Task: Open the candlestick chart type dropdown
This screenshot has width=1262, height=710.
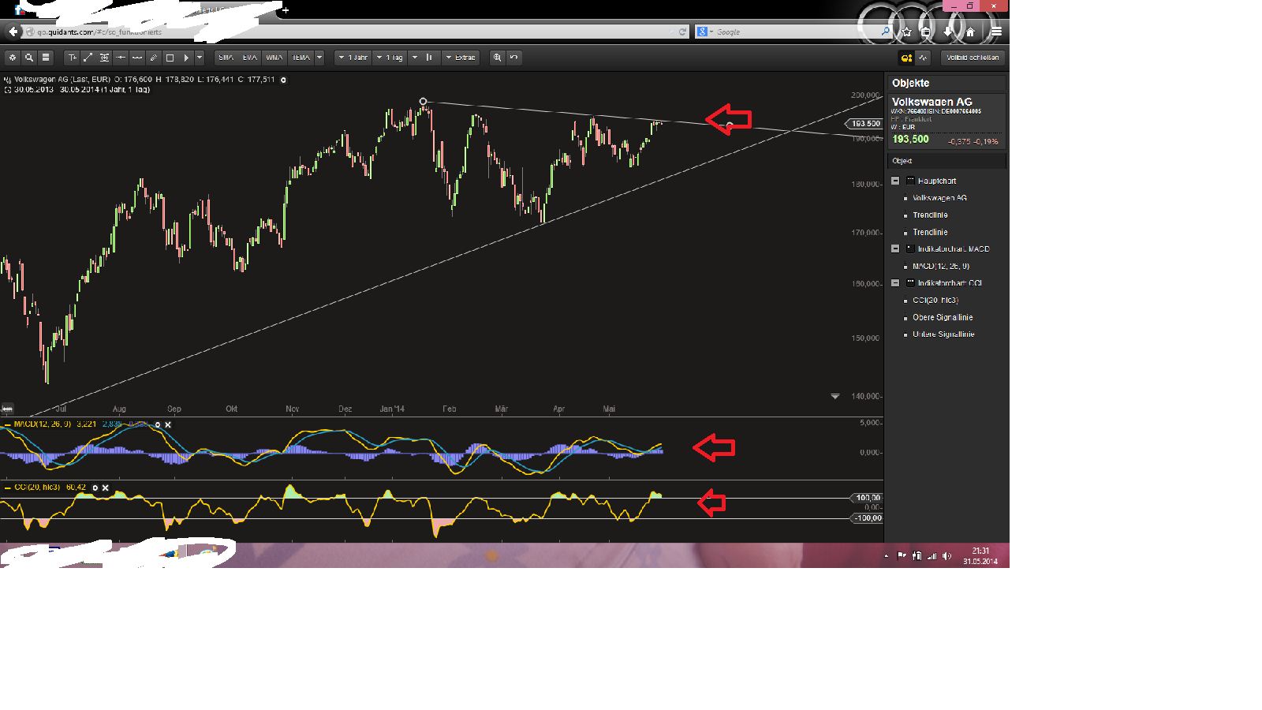Action: click(424, 58)
